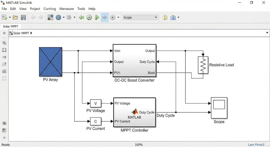Save the model with floppy icon
The image size is (270, 147).
[23, 17]
